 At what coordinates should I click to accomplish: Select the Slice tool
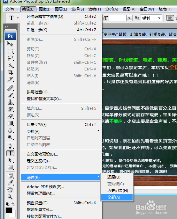click(x=10, y=79)
